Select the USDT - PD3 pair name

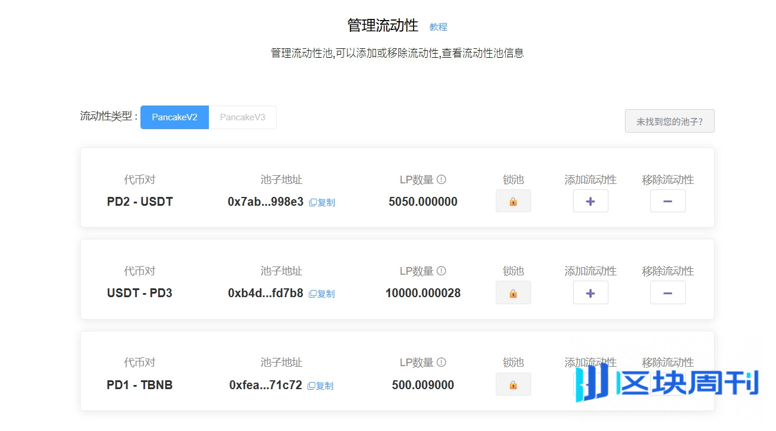tap(140, 293)
